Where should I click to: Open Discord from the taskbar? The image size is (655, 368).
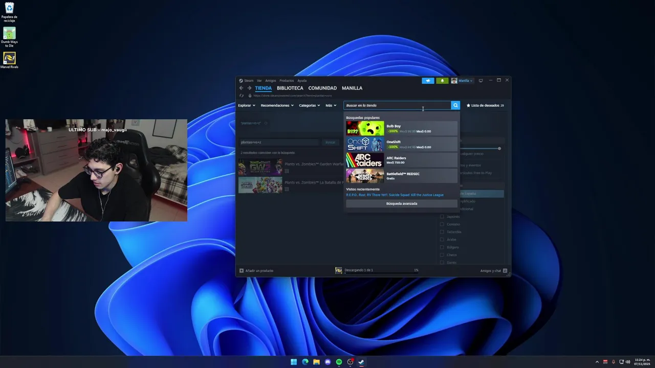[x=327, y=362]
